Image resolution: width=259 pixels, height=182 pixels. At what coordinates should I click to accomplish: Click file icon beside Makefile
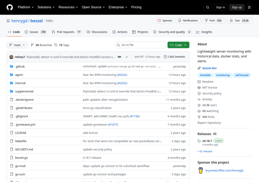(x=11, y=141)
